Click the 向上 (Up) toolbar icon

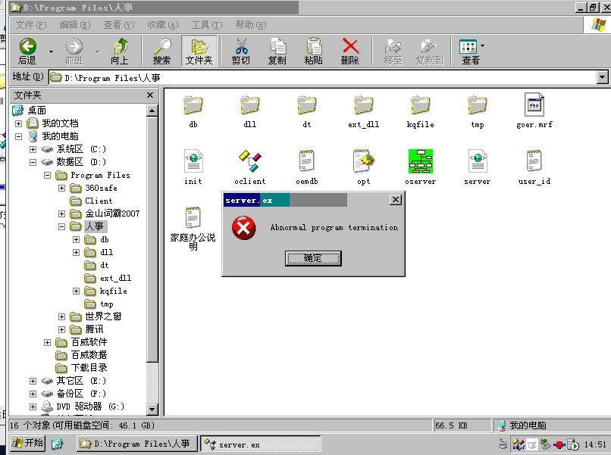point(120,51)
